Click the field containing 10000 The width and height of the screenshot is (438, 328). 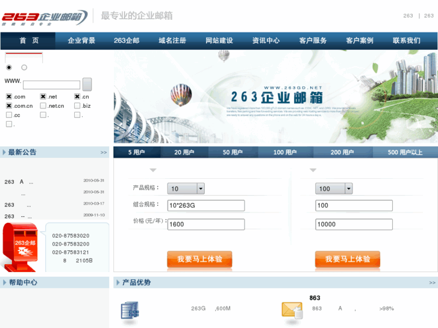(354, 224)
